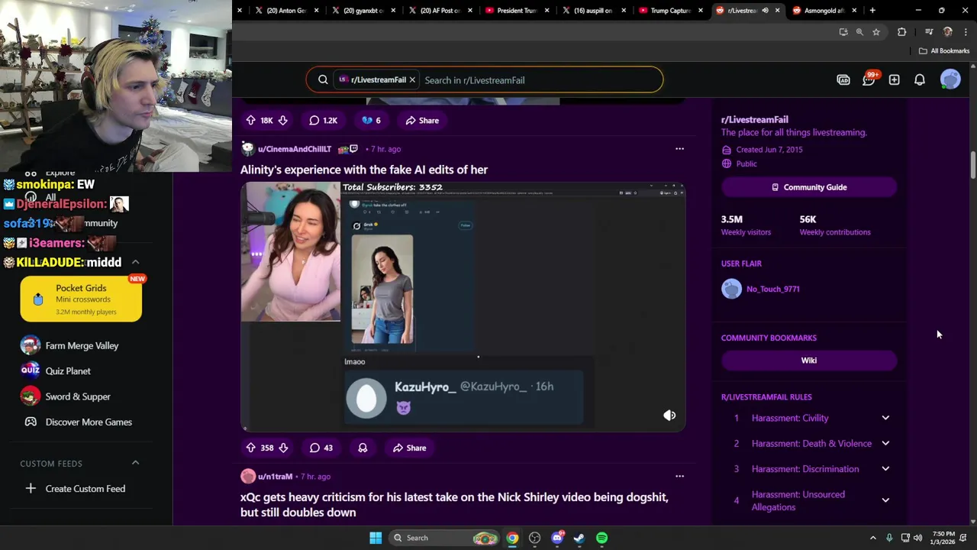
Task: Open Pocket Grids mini crosswords card
Action: pos(81,298)
